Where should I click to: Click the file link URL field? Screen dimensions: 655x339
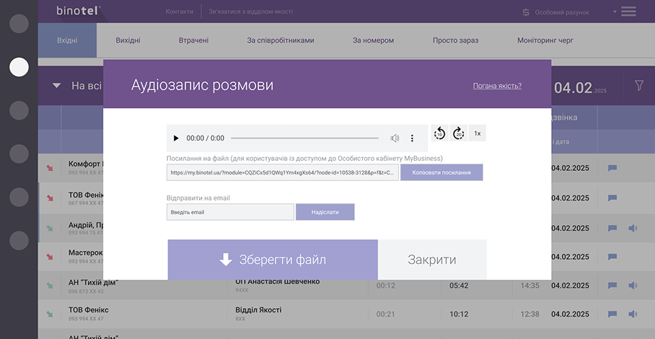tap(283, 173)
